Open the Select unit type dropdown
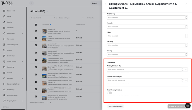The width and height of the screenshot is (192, 110). pyautogui.click(x=71, y=18)
